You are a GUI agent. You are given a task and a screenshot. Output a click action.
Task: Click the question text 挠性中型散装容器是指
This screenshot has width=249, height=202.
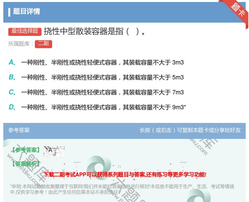(x=95, y=31)
